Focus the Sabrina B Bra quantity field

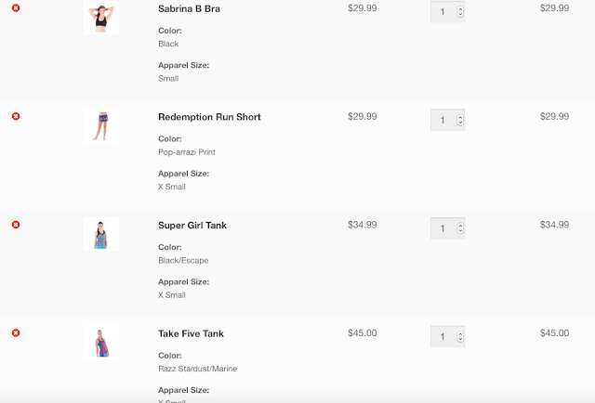coord(443,12)
